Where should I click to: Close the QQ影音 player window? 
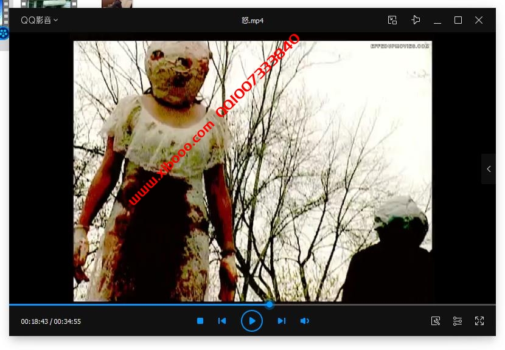(479, 20)
